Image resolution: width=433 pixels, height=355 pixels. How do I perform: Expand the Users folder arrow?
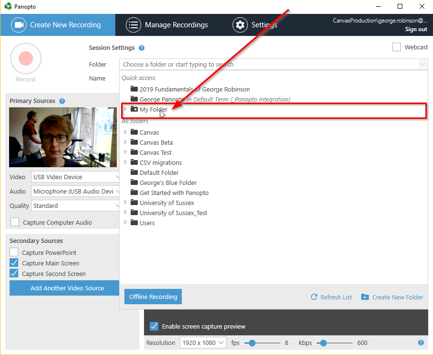click(x=125, y=222)
